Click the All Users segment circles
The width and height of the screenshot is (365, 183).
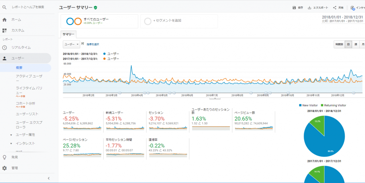coord(74,21)
